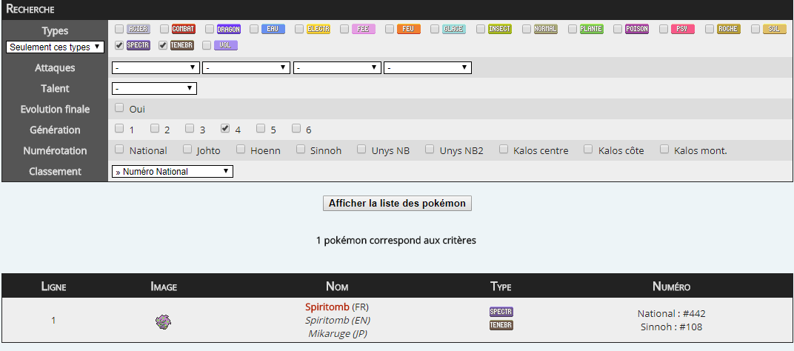Click the Numéro column header

click(671, 287)
